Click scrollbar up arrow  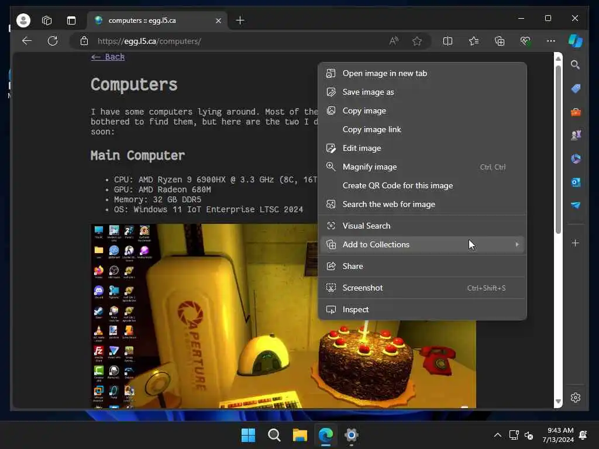(558, 58)
